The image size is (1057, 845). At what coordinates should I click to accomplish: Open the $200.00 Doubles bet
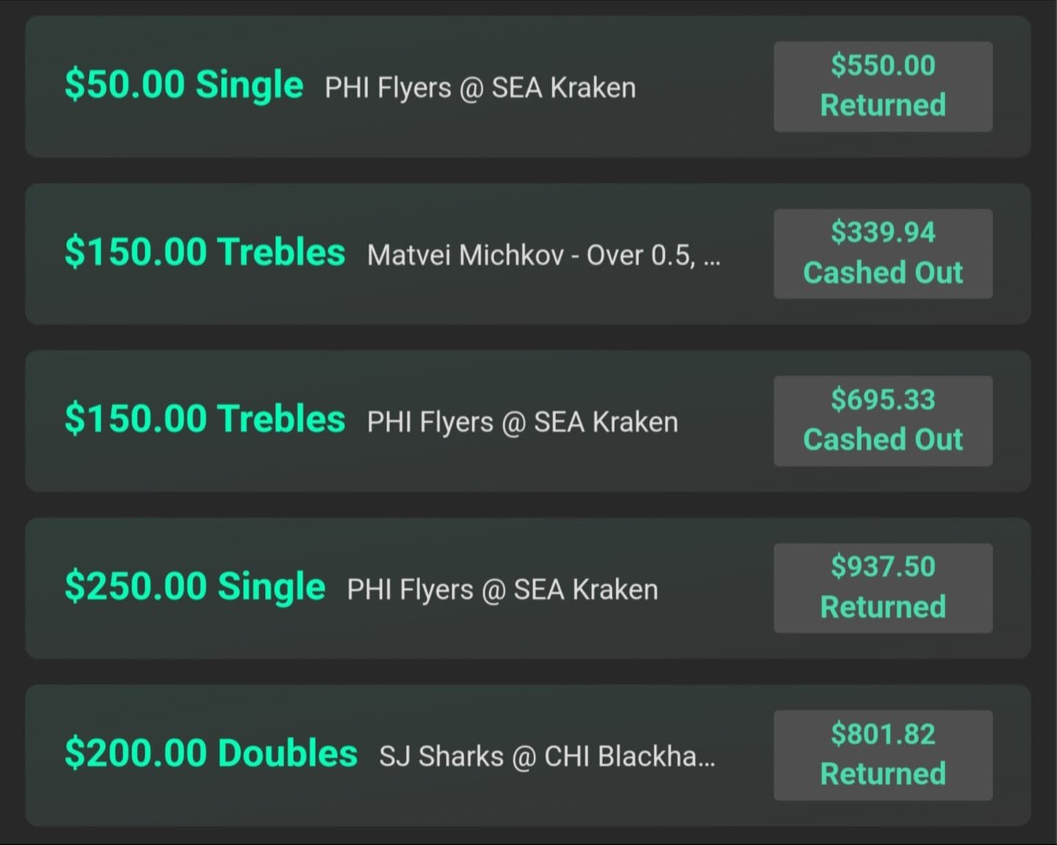211,753
